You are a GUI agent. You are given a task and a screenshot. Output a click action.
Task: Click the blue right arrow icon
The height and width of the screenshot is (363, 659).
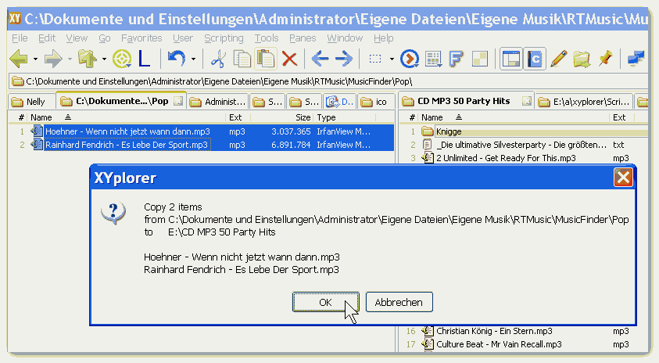point(344,59)
